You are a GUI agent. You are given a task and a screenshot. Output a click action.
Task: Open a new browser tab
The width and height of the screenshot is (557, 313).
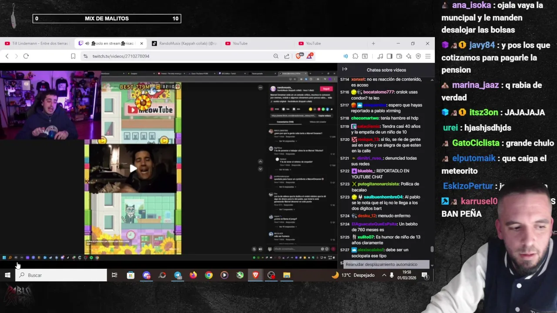[x=373, y=43]
